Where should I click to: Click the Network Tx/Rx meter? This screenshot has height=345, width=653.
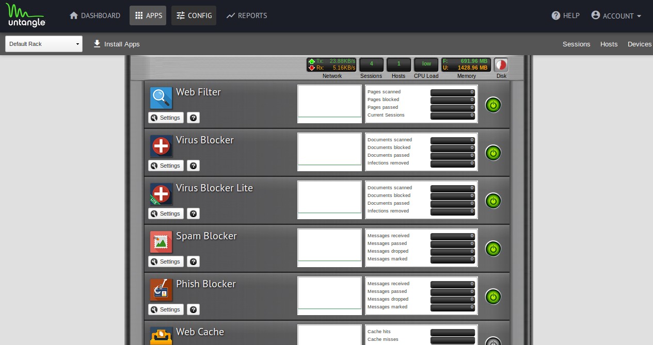(x=332, y=64)
